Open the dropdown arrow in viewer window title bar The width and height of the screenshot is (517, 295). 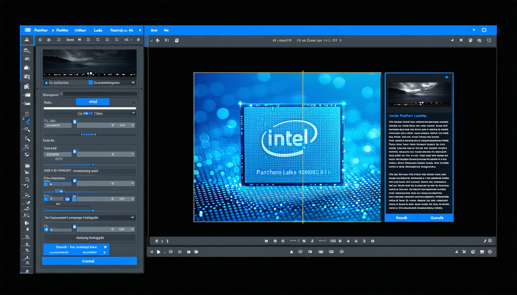(474, 30)
